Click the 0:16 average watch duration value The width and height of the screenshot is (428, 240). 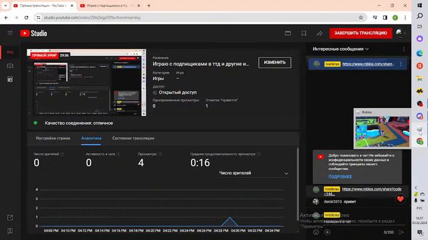pyautogui.click(x=200, y=163)
